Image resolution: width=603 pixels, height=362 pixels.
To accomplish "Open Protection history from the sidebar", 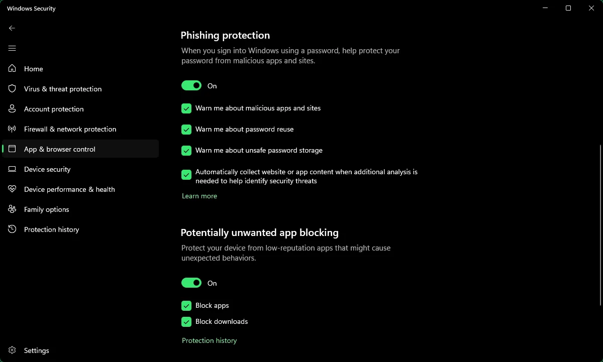I will 51,229.
